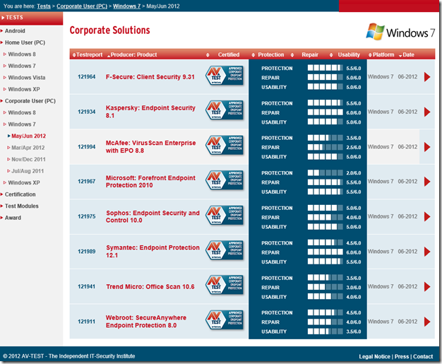This screenshot has height=364, width=442.
Task: Open red arrow for Kaspersky row
Action: point(427,112)
